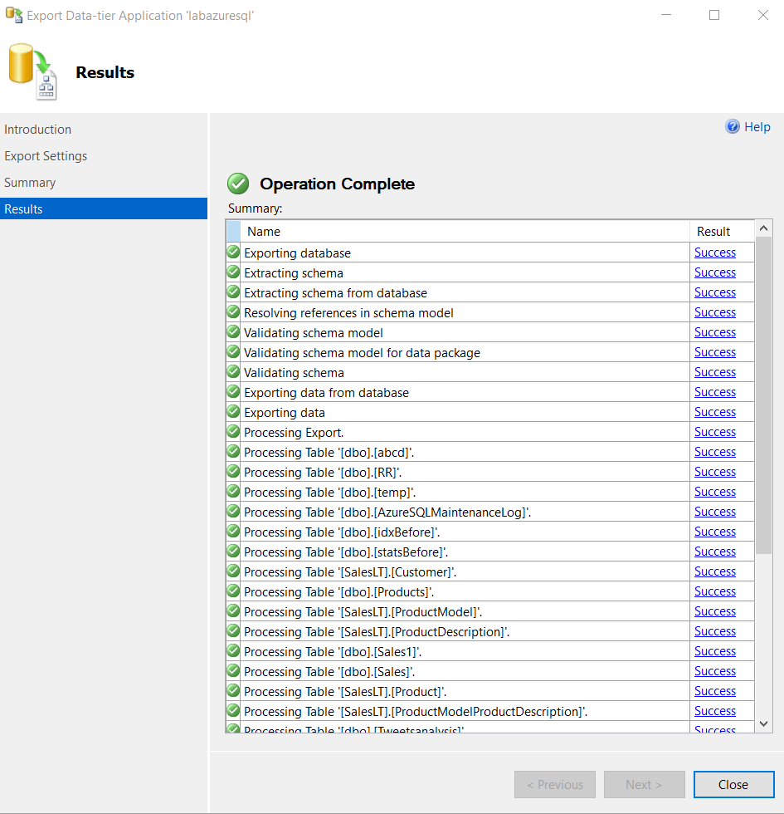This screenshot has width=784, height=814.
Task: Click the scrollbar down arrow in summary list
Action: click(x=763, y=723)
